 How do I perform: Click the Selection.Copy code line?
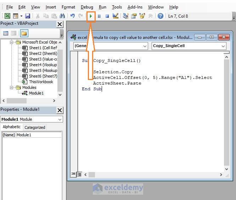(x=113, y=72)
